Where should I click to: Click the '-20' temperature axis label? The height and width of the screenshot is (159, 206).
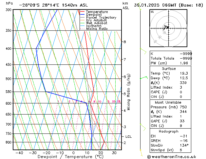[x=47, y=153]
